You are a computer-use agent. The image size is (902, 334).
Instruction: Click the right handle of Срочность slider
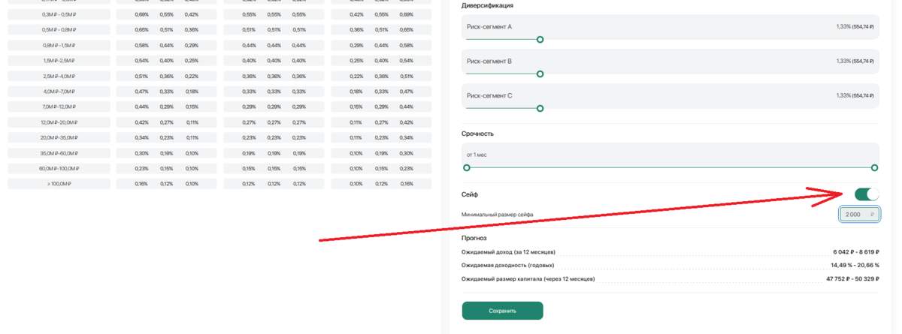(x=875, y=168)
